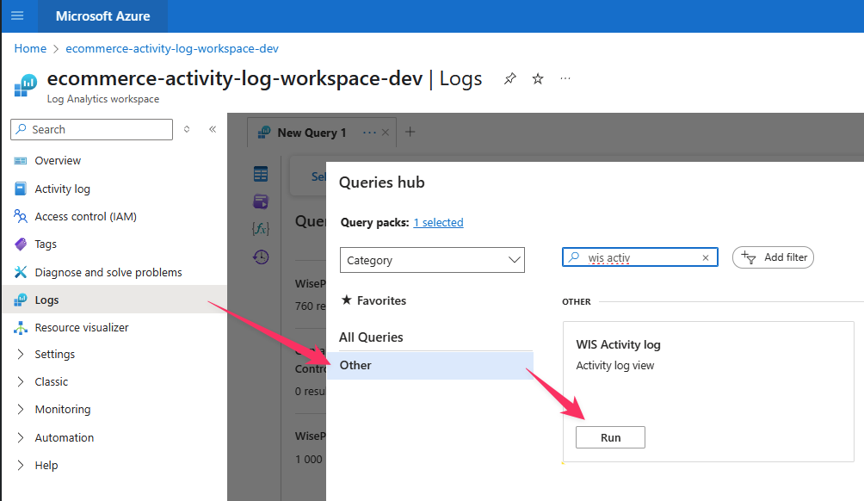Go to Home breadcrumb link
Screen dimensions: 864x501
[x=30, y=48]
